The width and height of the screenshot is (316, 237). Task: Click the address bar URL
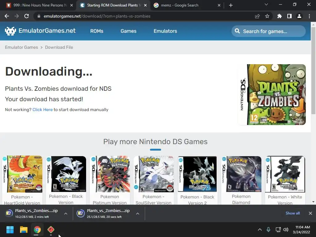[97, 16]
